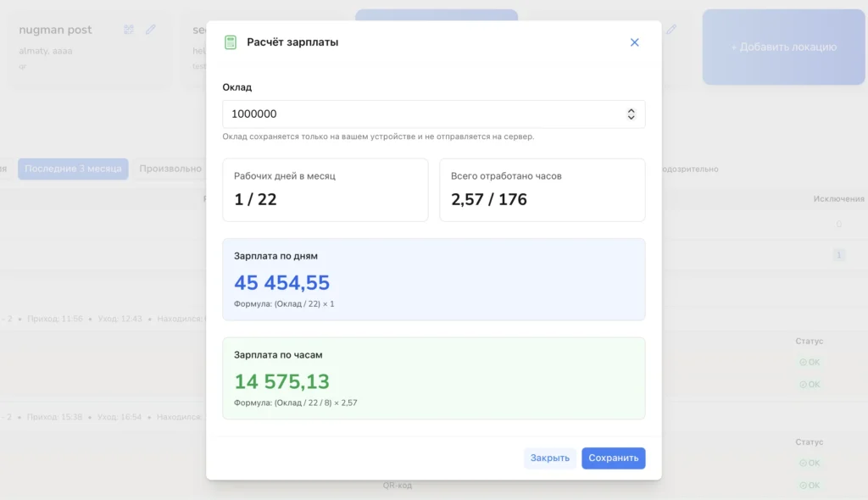This screenshot has width=868, height=500.
Task: Edit nugman post via pencil icon
Action: [x=151, y=30]
